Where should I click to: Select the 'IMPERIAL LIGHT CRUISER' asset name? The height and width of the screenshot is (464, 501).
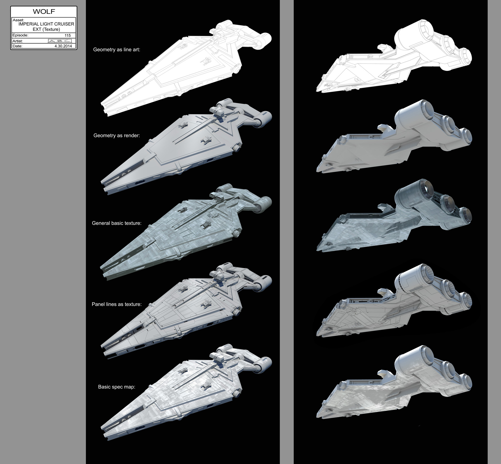pos(46,24)
